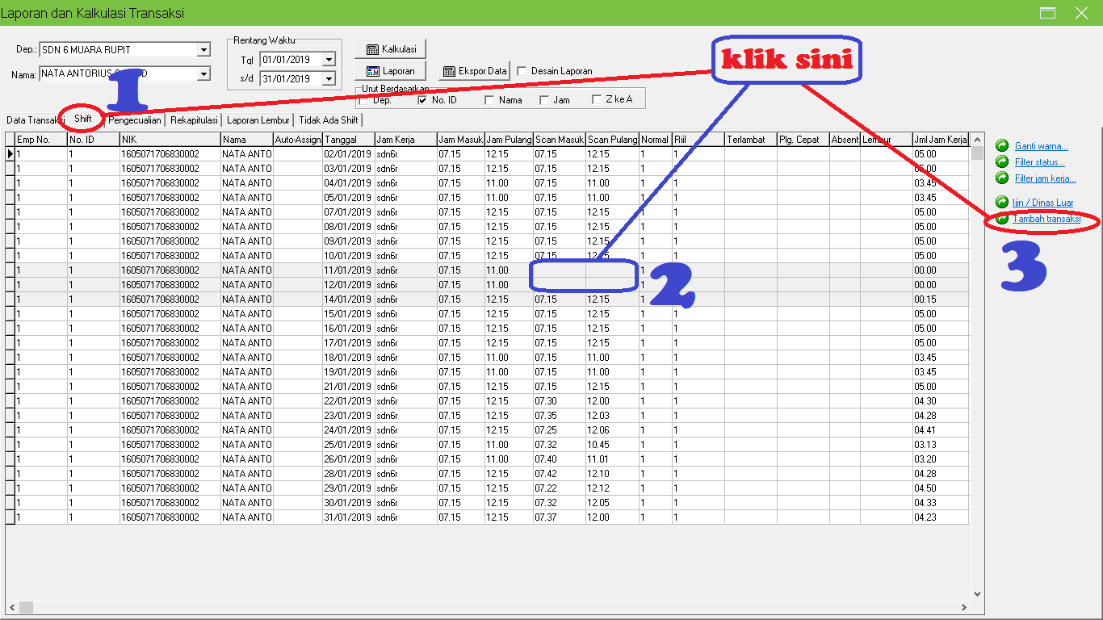Click the NIK column header
1103x620 pixels.
[170, 140]
